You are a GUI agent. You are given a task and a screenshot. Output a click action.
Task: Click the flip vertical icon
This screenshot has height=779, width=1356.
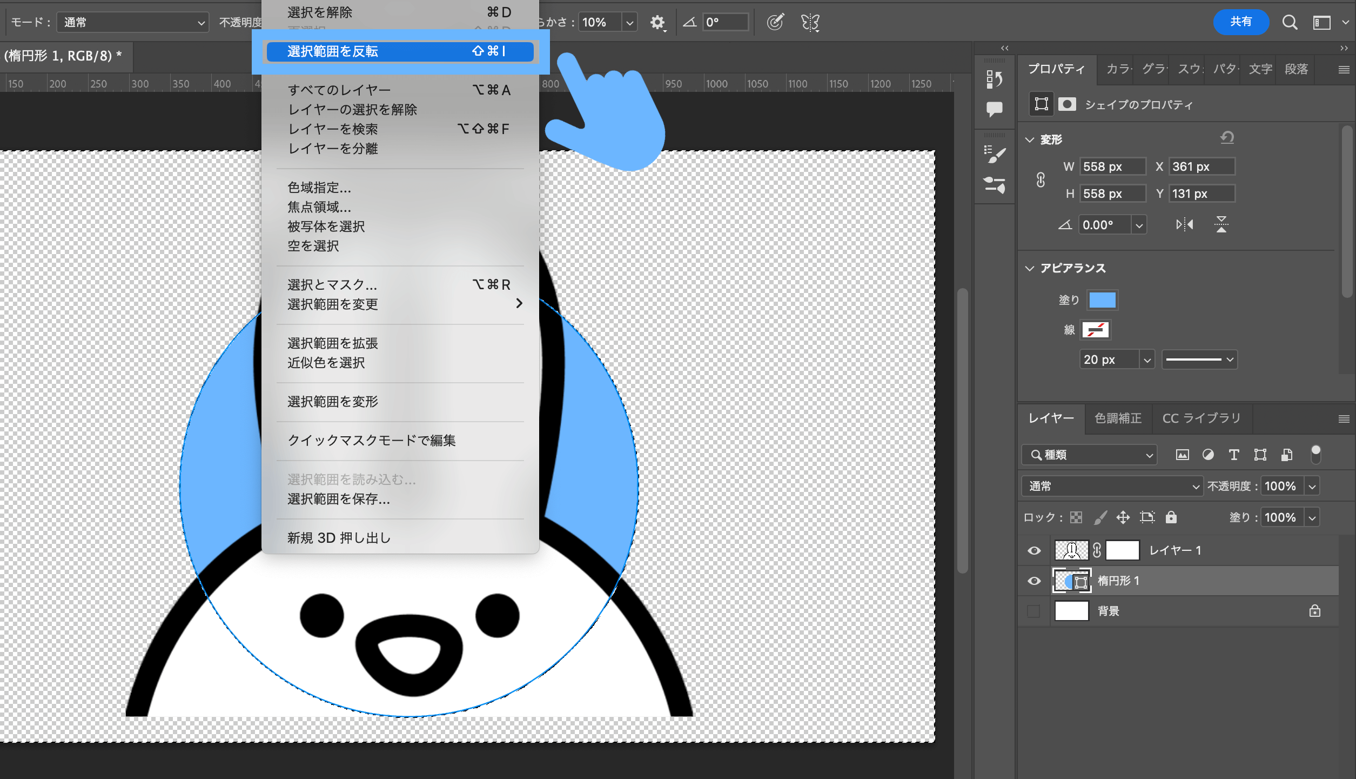click(x=1221, y=224)
